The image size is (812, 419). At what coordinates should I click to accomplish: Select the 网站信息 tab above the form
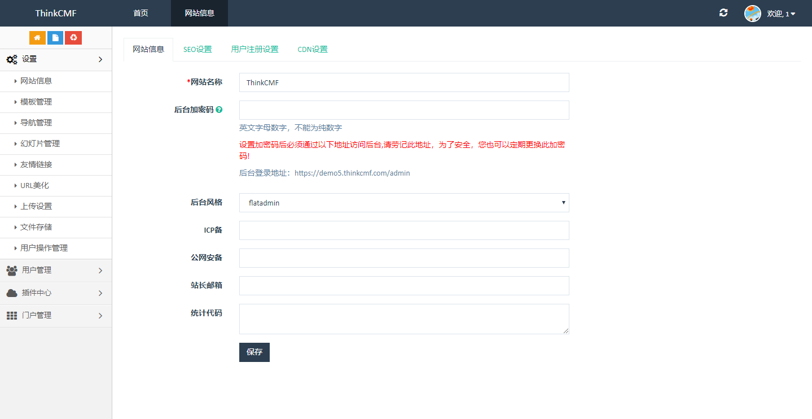(148, 49)
